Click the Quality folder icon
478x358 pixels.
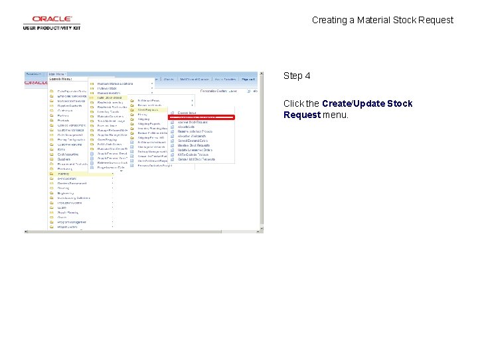pyautogui.click(x=52, y=208)
